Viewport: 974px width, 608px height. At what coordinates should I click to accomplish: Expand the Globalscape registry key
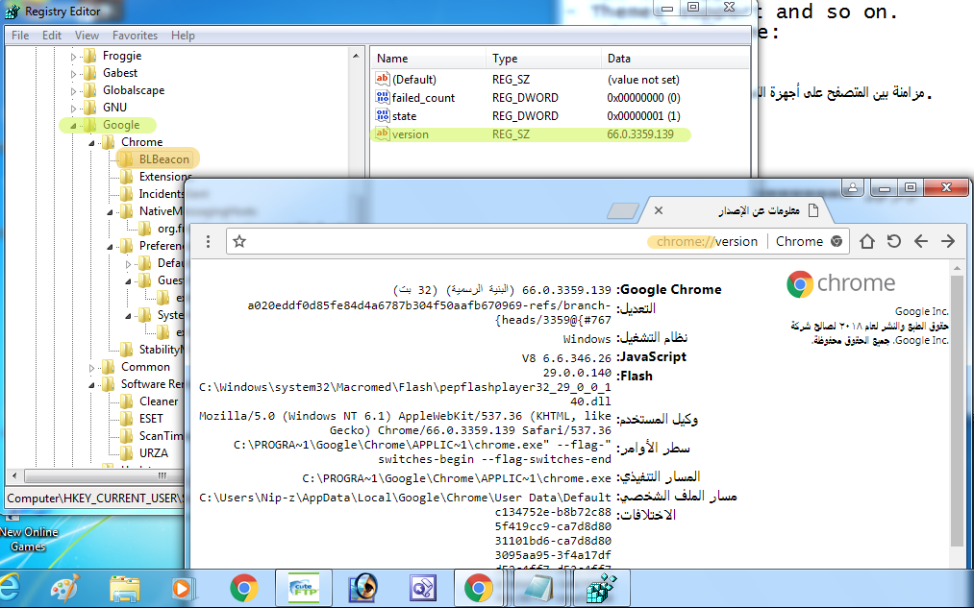coord(73,91)
